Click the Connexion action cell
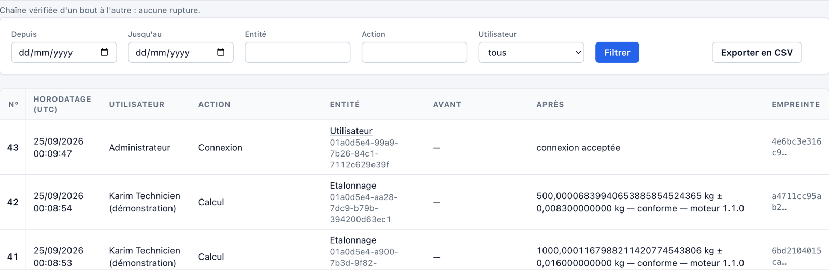This screenshot has height=270, width=829. pyautogui.click(x=220, y=148)
